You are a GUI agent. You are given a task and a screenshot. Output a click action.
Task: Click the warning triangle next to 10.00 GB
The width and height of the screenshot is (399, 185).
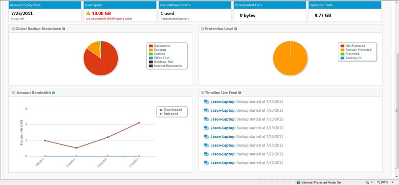click(x=88, y=13)
